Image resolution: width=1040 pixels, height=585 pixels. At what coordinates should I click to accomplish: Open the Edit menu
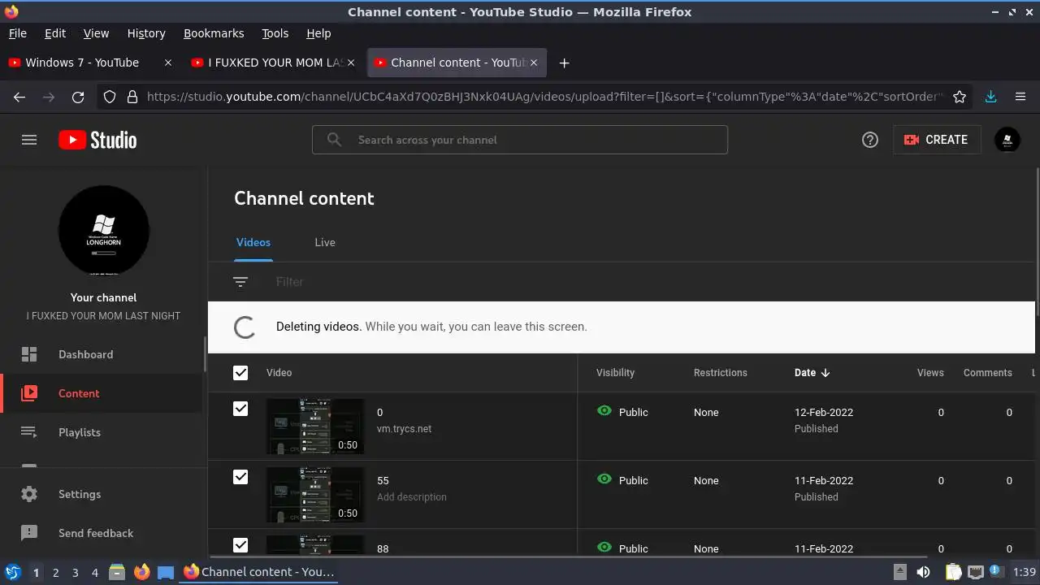point(55,33)
